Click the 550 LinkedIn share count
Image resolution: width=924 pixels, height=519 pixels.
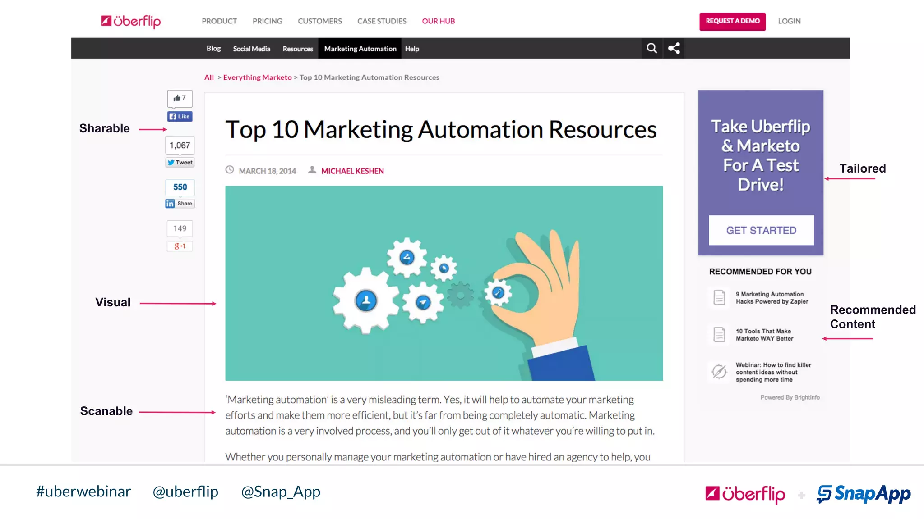pos(180,187)
